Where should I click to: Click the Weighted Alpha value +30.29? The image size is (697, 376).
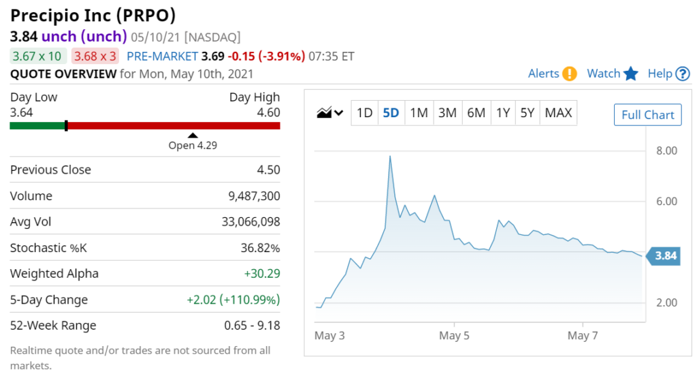point(262,274)
